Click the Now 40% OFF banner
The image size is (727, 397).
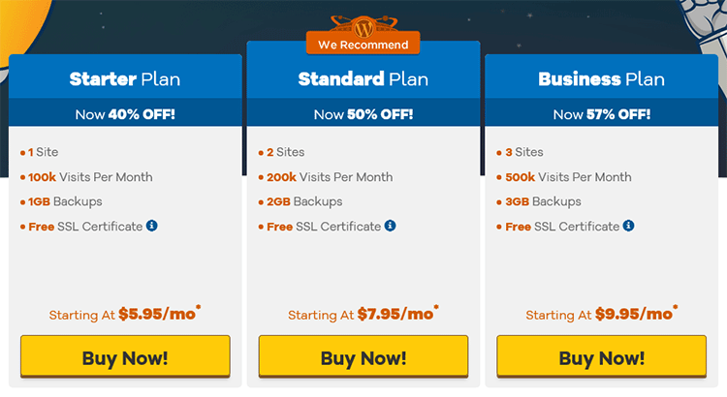125,114
